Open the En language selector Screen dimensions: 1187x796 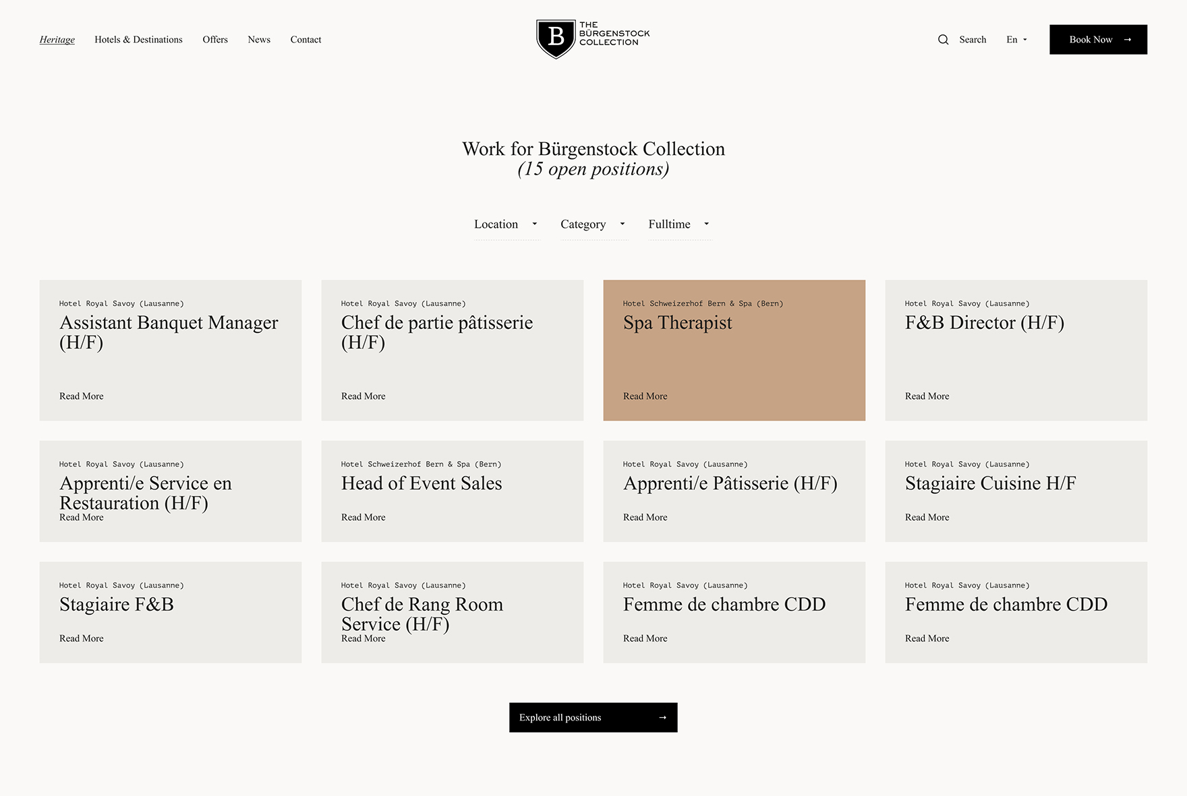[1016, 40]
